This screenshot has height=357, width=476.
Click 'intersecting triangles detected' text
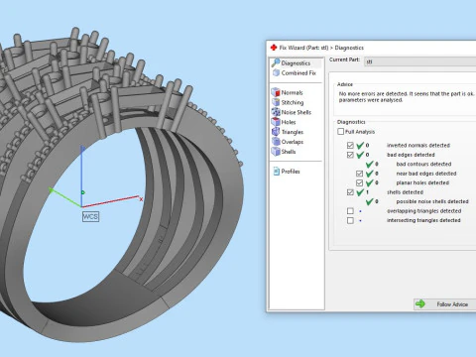click(x=423, y=220)
